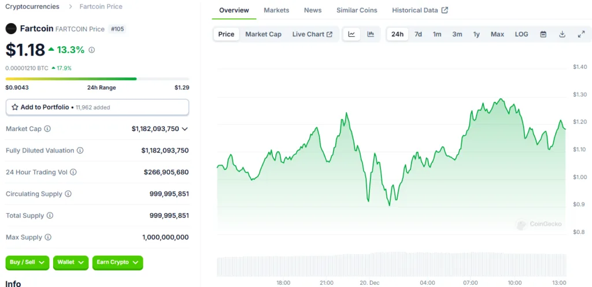Click the #105 rank badge
The width and height of the screenshot is (592, 287).
pos(117,29)
